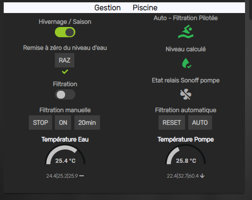This screenshot has height=200, width=252.
Task: Enable the Filtration switch
Action: click(65, 94)
